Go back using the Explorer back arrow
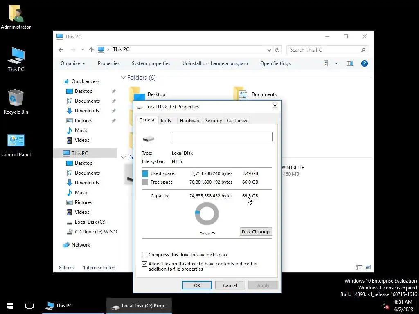The image size is (419, 314). (61, 49)
